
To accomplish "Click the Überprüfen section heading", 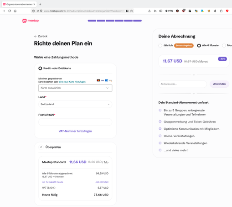I will tap(53, 147).
